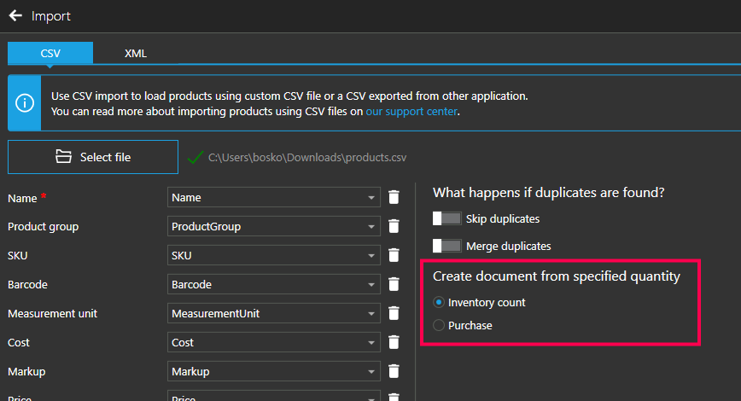Click the trash icon beside Markup
Screen dimensions: 741x401
click(x=394, y=372)
